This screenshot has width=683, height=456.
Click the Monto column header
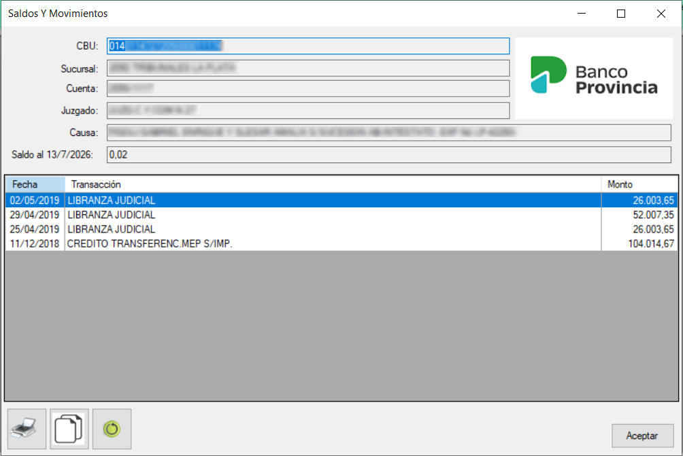tap(639, 184)
